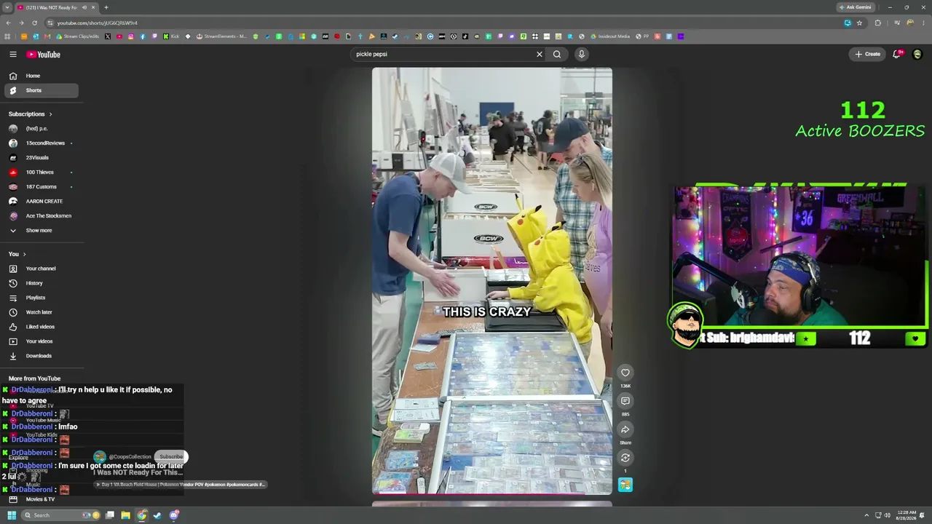
Task: Go back in the browser
Action: pyautogui.click(x=8, y=23)
